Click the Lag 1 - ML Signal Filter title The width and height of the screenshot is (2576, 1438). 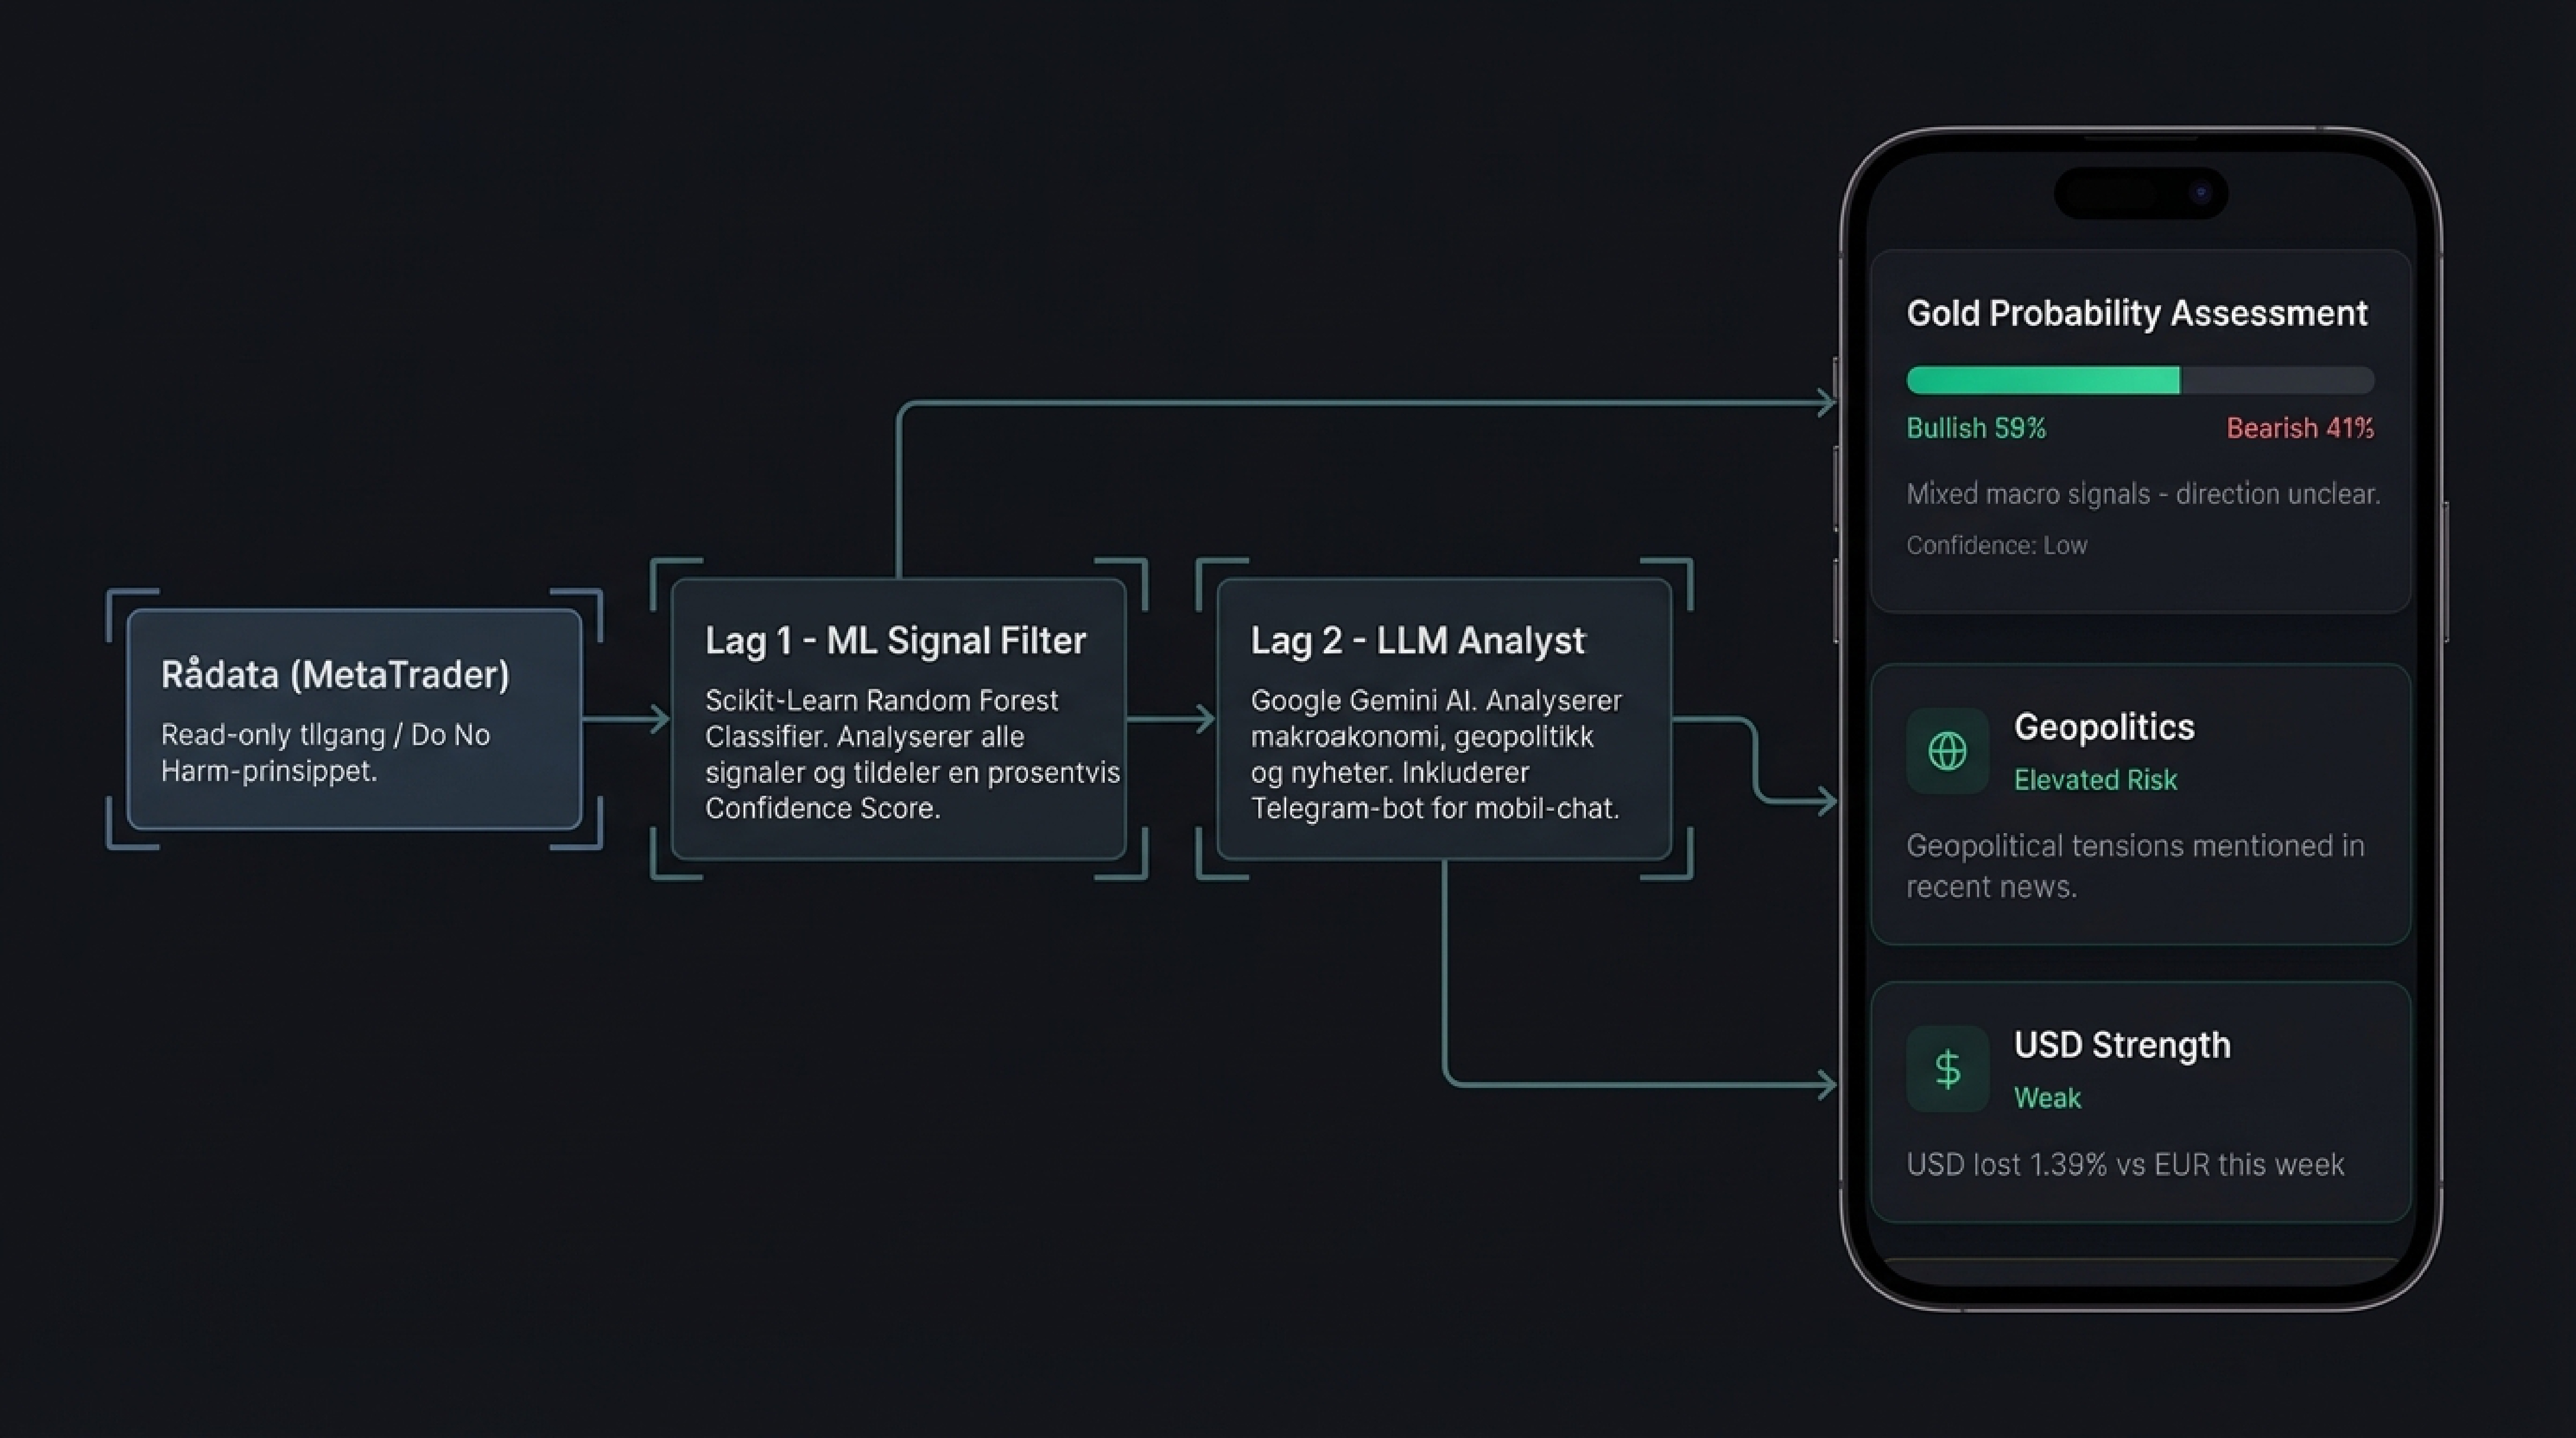895,641
